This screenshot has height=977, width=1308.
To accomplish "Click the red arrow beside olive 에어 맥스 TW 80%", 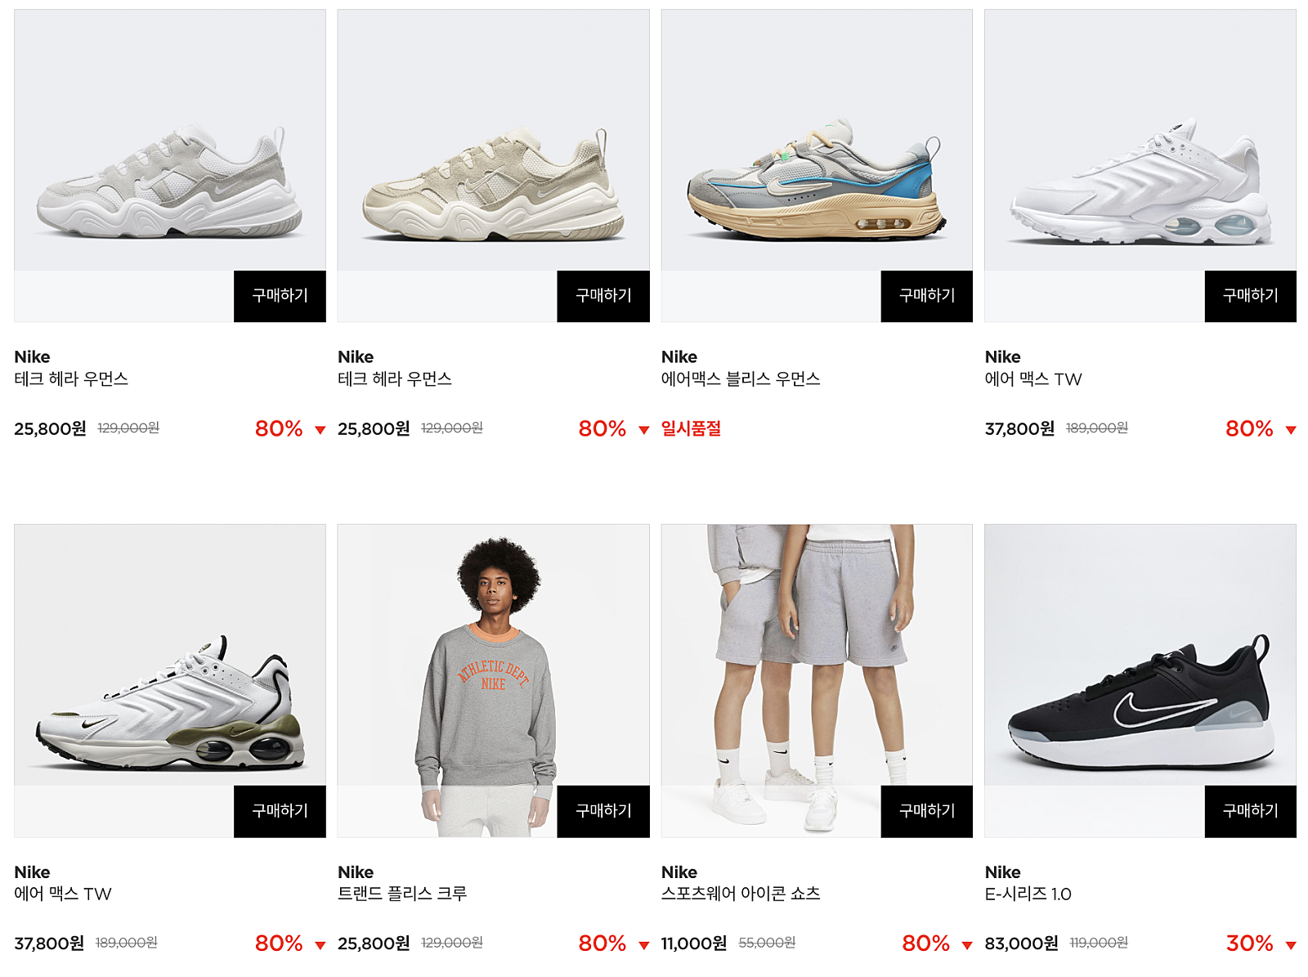I will [320, 945].
